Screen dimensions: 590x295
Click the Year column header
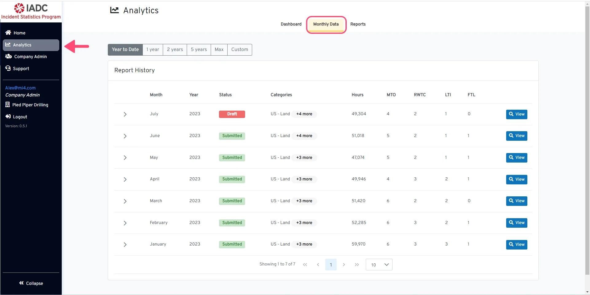pyautogui.click(x=194, y=95)
